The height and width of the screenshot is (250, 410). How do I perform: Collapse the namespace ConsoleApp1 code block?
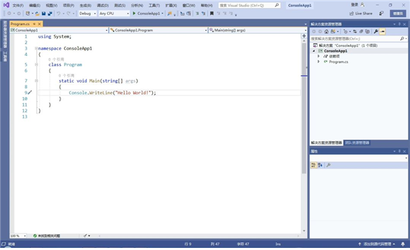[36, 48]
